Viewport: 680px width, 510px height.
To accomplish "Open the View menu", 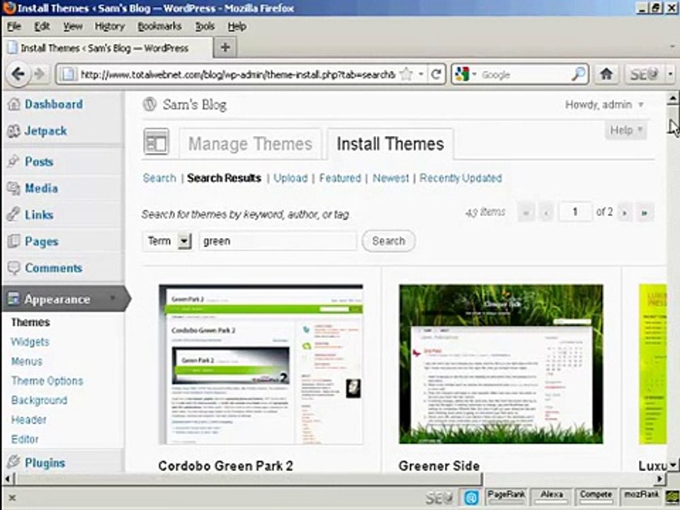I will coord(73,26).
